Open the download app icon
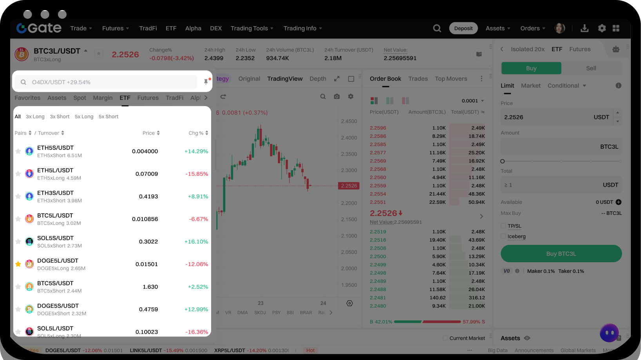 point(584,28)
